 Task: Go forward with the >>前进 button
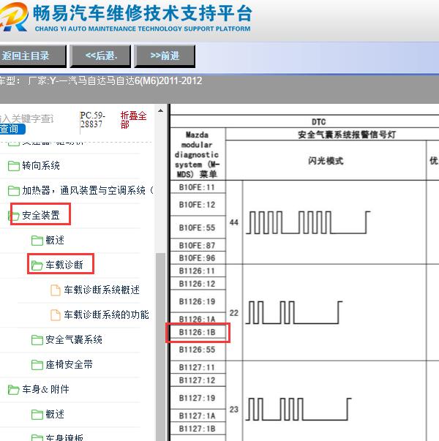pyautogui.click(x=165, y=56)
